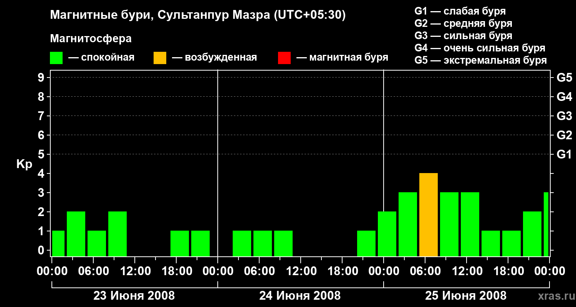Click the '— возбужденная' legend label
The width and height of the screenshot is (576, 307).
214,58
